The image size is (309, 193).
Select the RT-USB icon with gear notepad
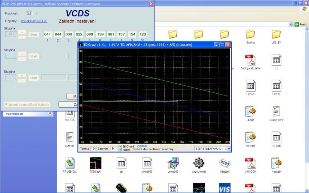tap(250, 137)
